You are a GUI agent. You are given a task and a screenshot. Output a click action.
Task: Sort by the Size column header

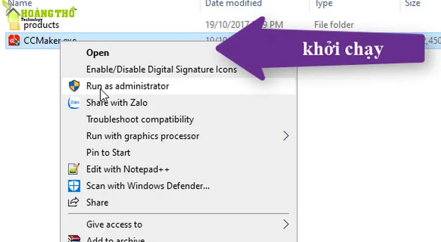coord(412,3)
